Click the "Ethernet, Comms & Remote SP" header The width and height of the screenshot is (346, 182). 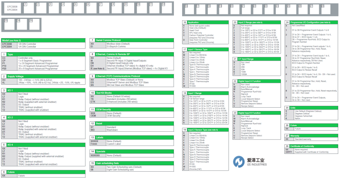pos(132,54)
